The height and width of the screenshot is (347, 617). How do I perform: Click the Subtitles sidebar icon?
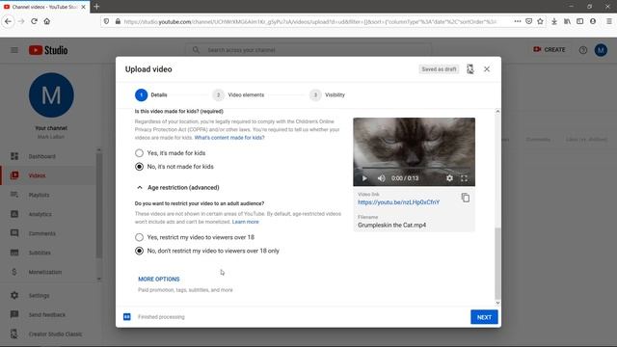(x=14, y=253)
